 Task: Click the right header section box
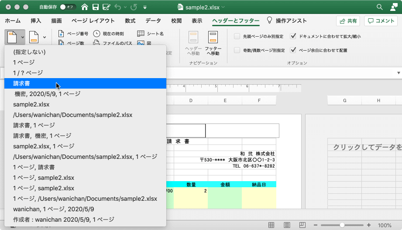tap(242, 131)
